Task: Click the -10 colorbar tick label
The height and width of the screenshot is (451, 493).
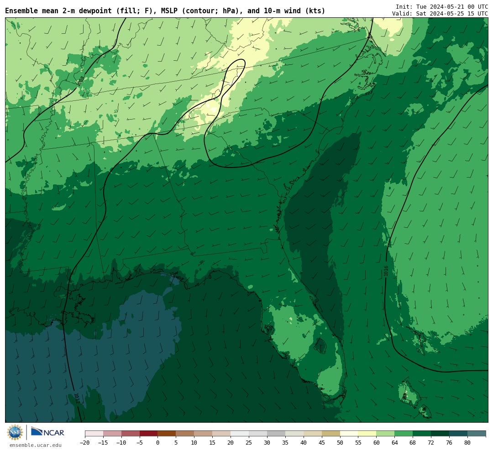Action: 121,442
